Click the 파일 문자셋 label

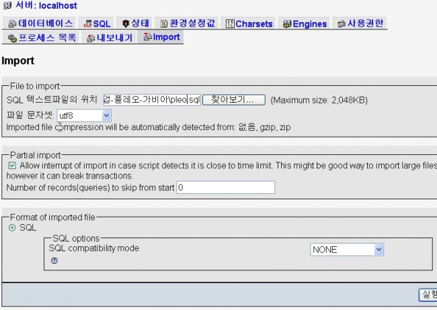pyautogui.click(x=30, y=115)
